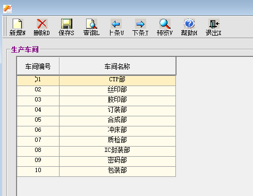Exit using the 退出X door icon

[x=214, y=24]
